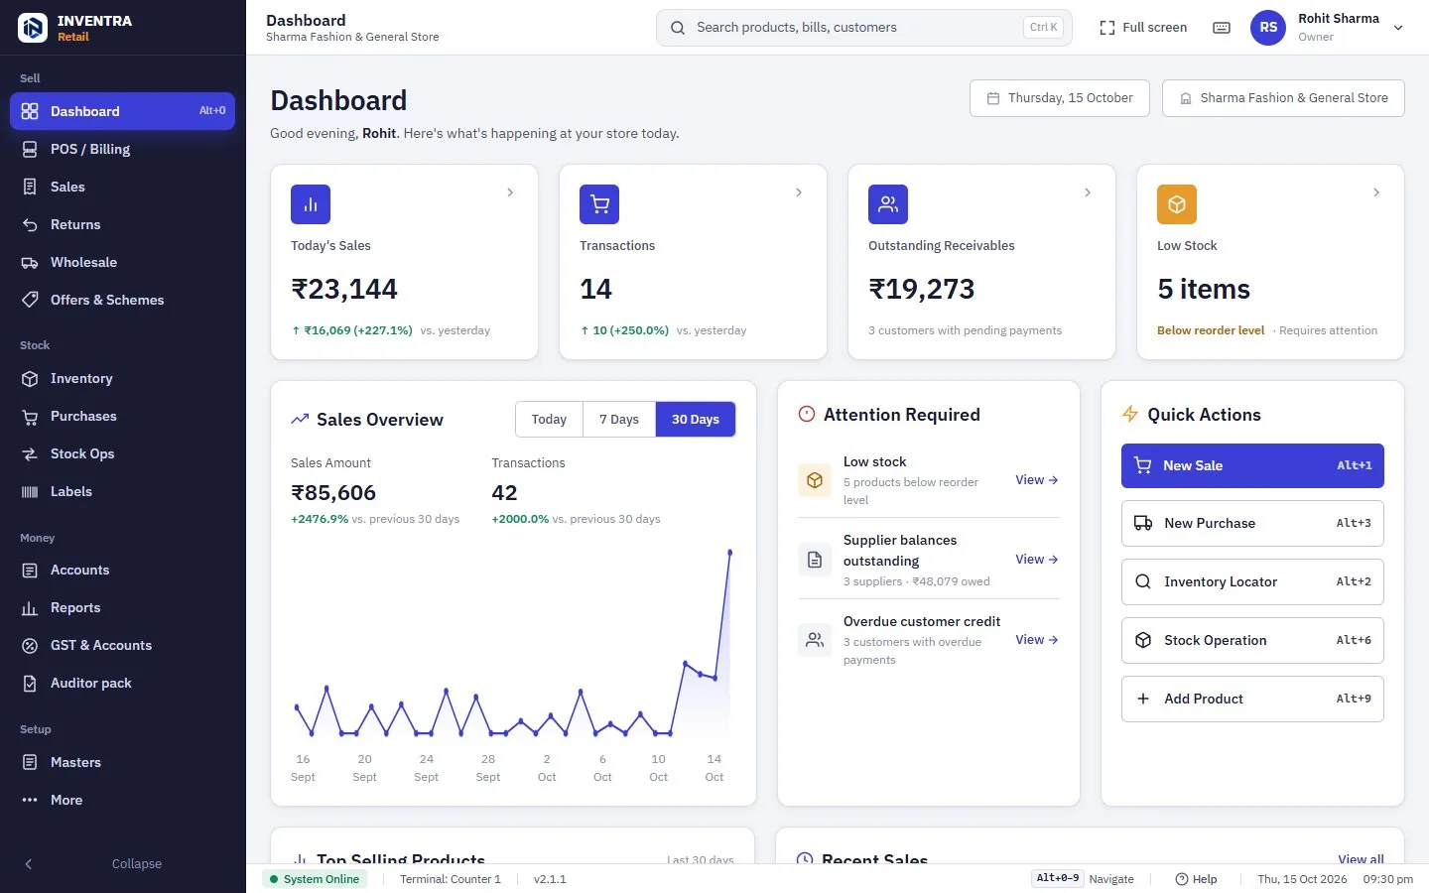Click the Outstanding Receivables people icon
Image resolution: width=1429 pixels, height=893 pixels.
tap(888, 204)
